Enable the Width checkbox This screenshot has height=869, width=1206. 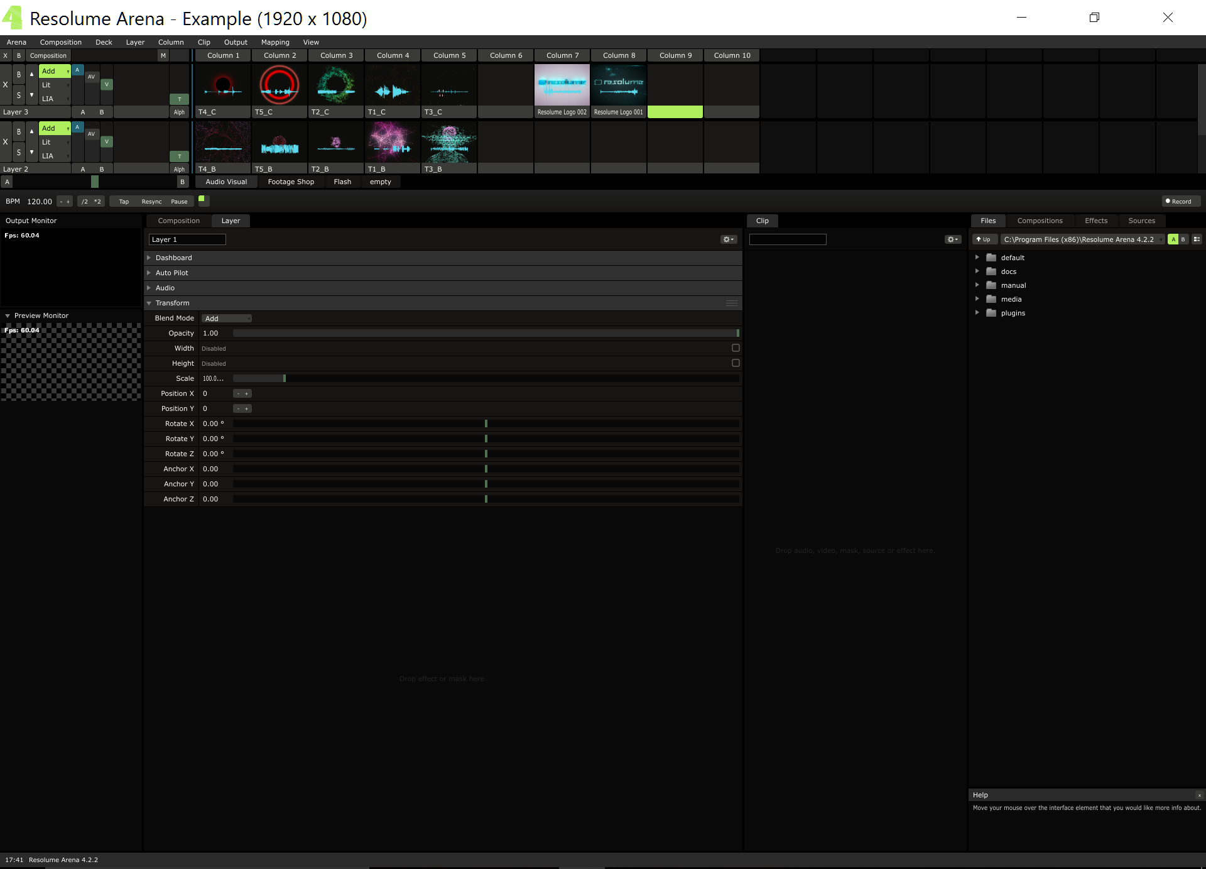click(x=736, y=348)
